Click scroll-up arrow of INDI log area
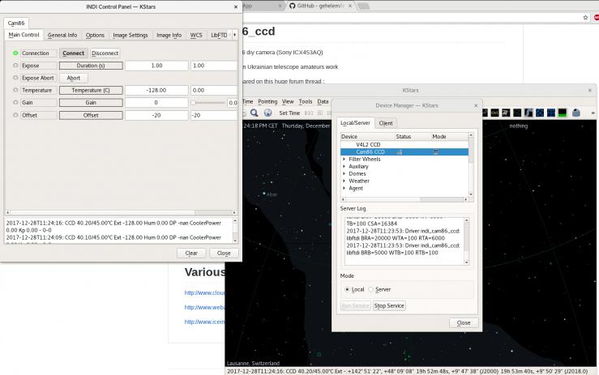This screenshot has width=599, height=375. click(x=235, y=220)
